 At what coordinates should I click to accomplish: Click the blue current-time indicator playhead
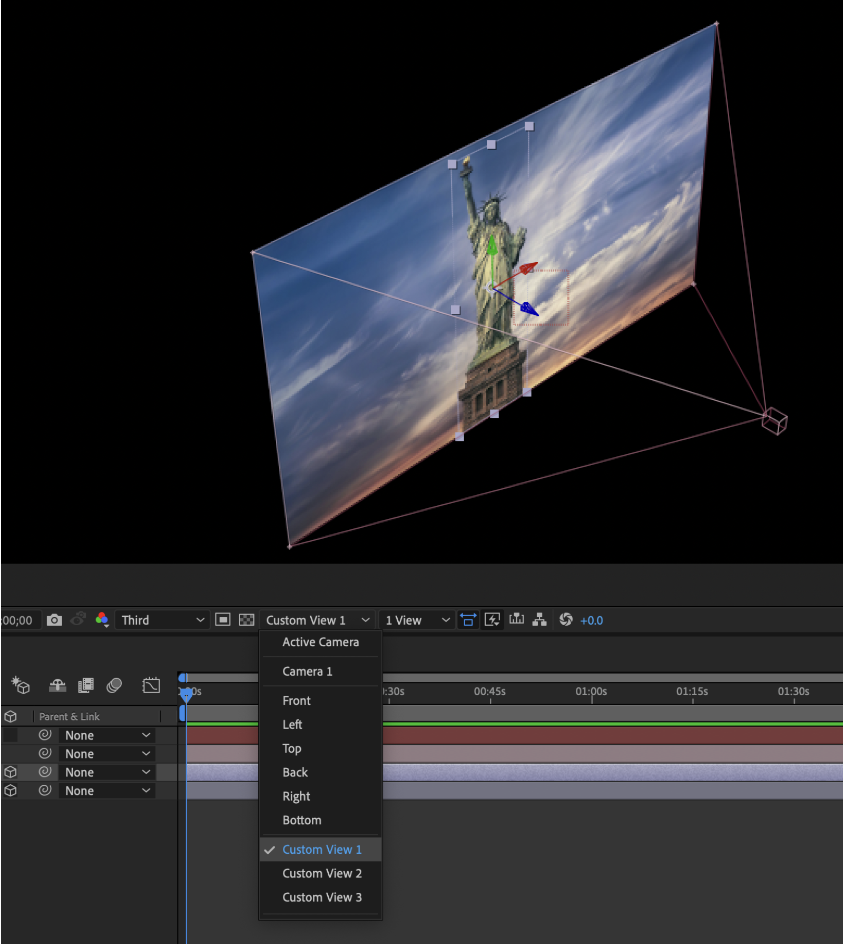[186, 695]
